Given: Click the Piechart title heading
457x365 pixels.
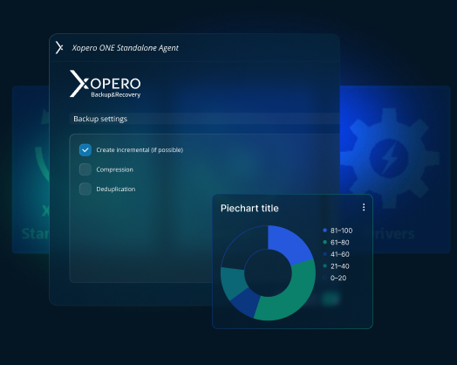Looking at the screenshot, I should pos(249,208).
